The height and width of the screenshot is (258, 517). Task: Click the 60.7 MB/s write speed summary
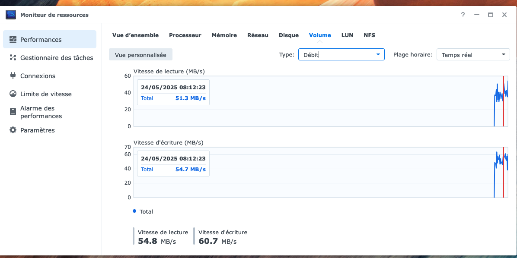pos(217,241)
